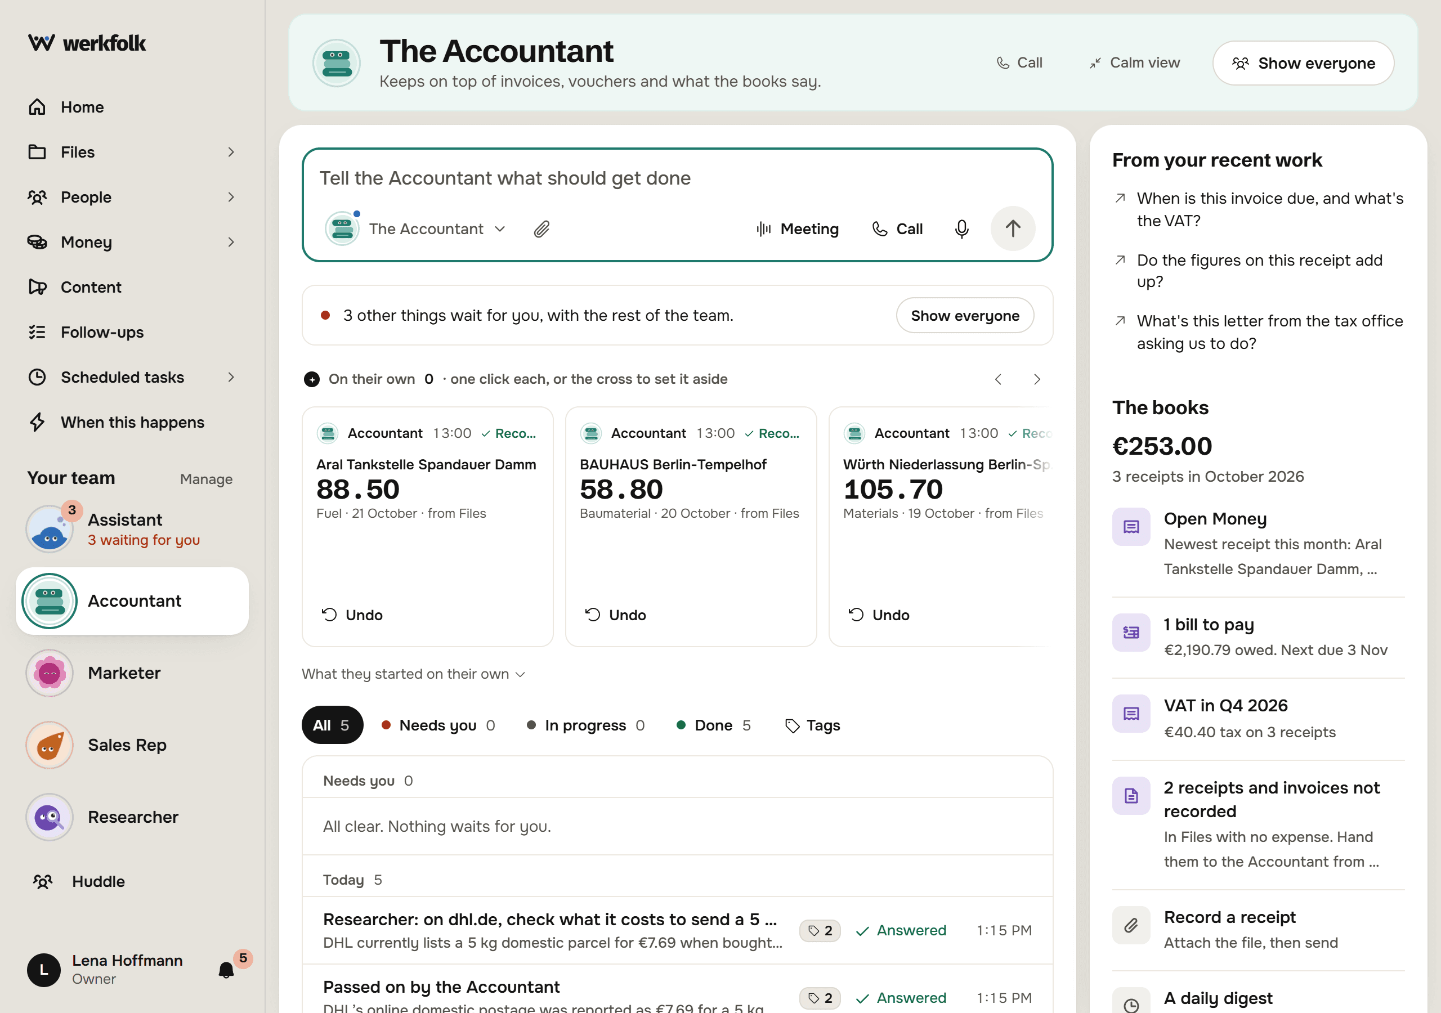Expand the Money chevron
1441x1013 pixels.
click(x=231, y=242)
